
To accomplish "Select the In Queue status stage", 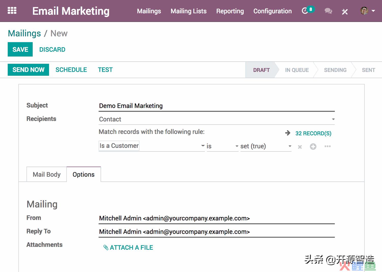I will [x=297, y=70].
